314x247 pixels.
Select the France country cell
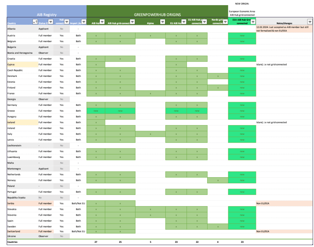(22, 94)
